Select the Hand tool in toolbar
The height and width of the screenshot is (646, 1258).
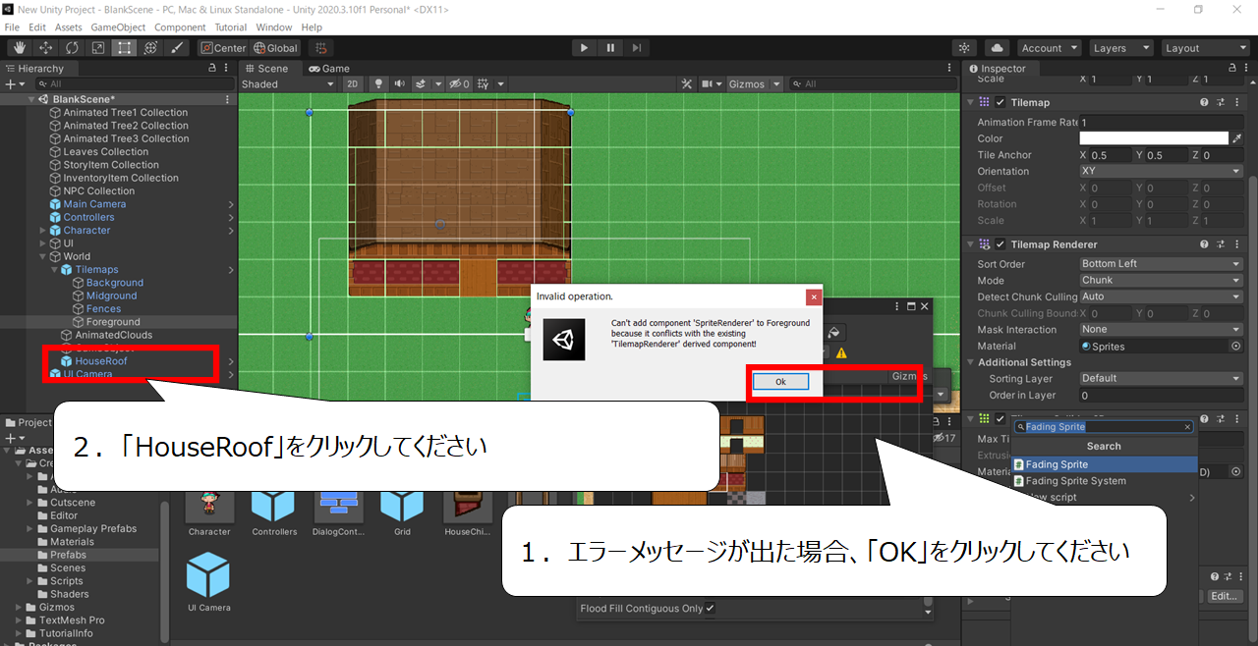coord(20,47)
